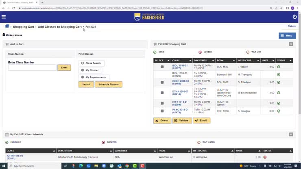The height and width of the screenshot is (169, 301).
Task: Sort schedule table by CLASS column
Action: (31, 151)
